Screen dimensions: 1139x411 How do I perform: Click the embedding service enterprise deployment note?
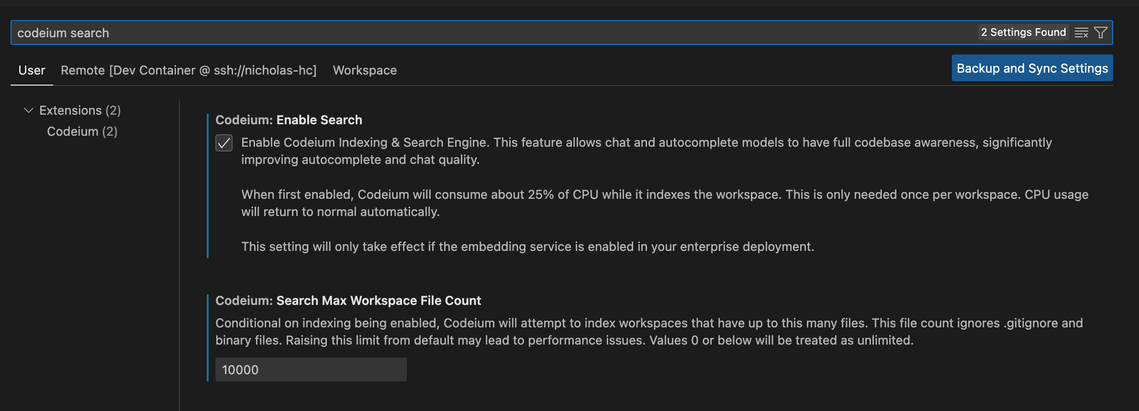click(x=527, y=247)
